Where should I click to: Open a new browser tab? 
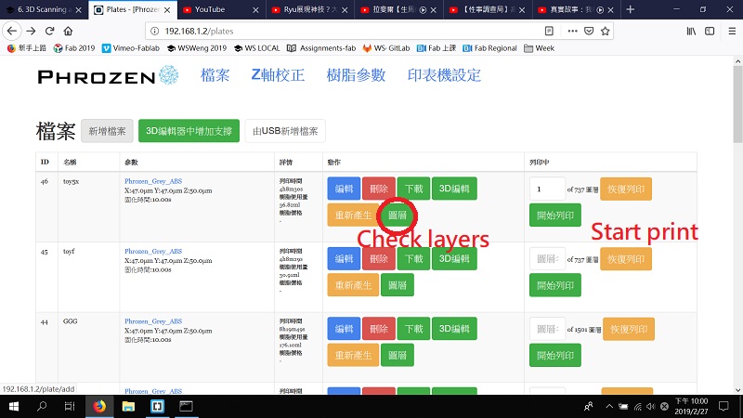[630, 9]
